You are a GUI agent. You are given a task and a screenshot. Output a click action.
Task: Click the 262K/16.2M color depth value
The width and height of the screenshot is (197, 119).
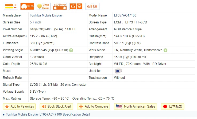pos(38,64)
